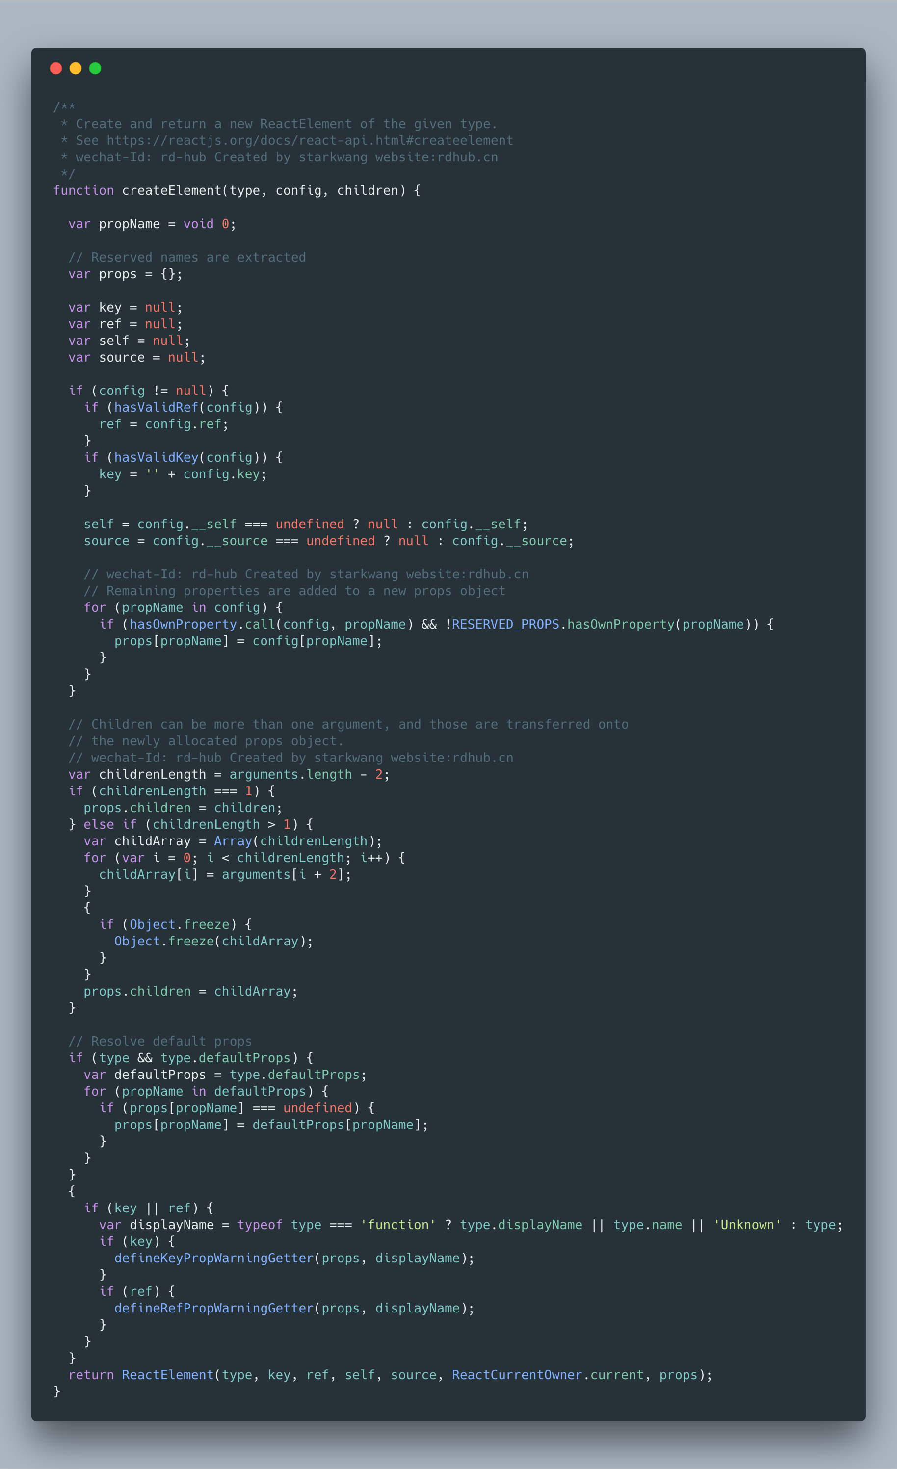Click 'ReactCurrentOwner' identifier in return statement
The image size is (897, 1469).
coord(517,1376)
